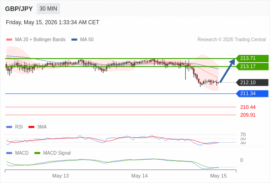Image resolution: width=270 pixels, height=183 pixels.
Task: Click the May 13 date marker
Action: (x=60, y=176)
